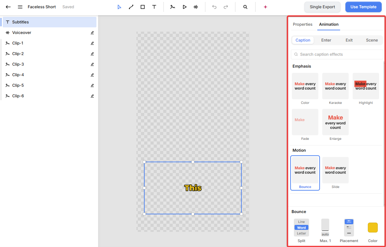Set Split to Letter
Screen dimensions: 386x247
[301, 233]
